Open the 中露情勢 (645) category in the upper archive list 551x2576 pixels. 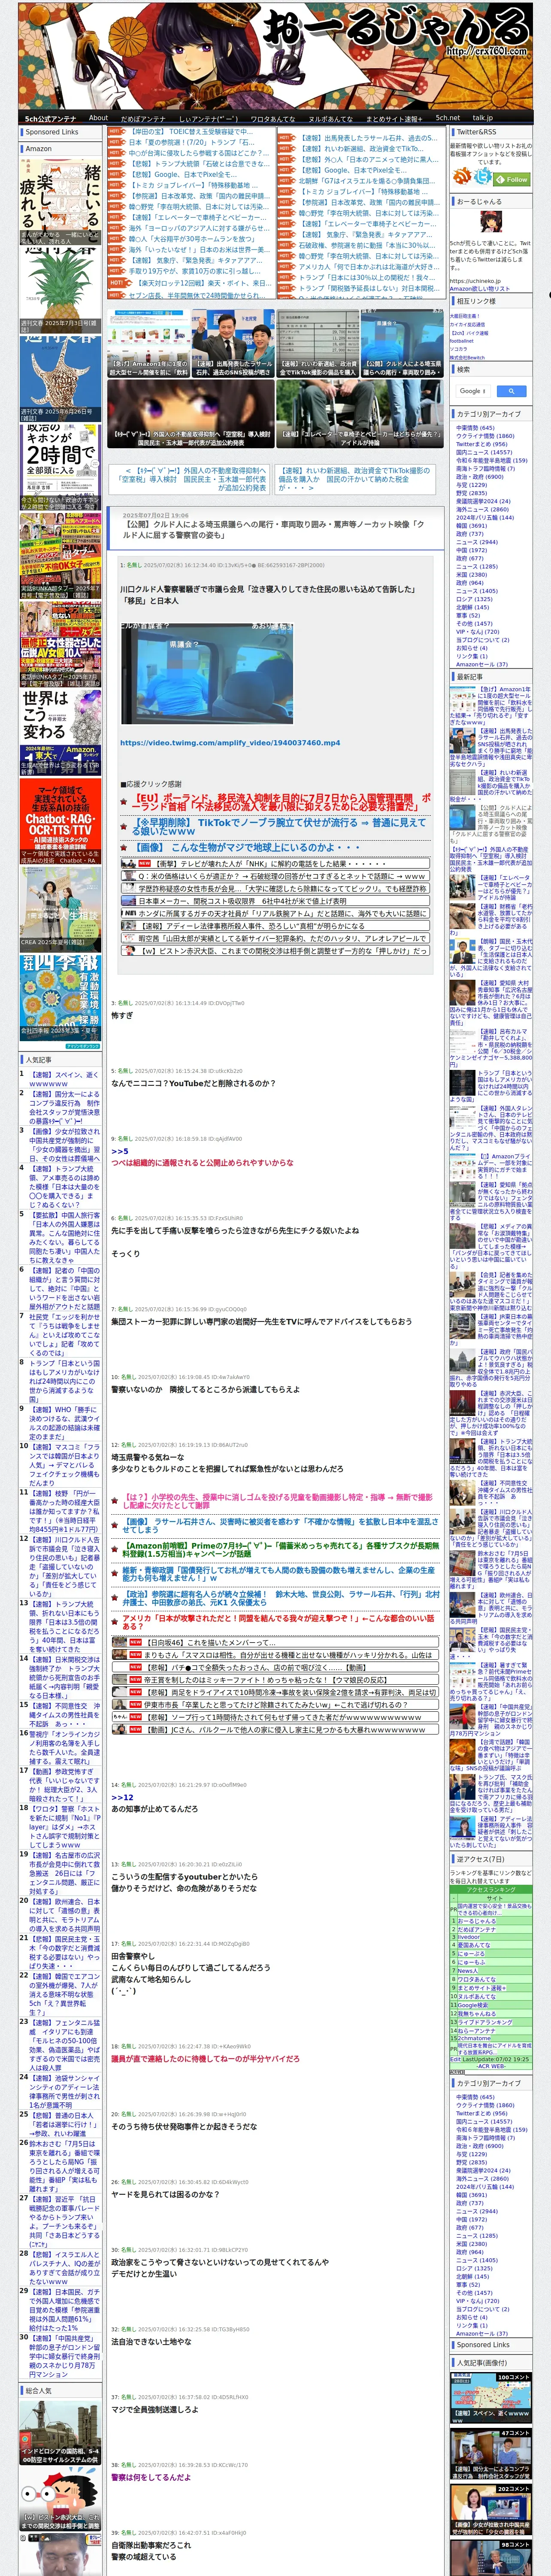[x=475, y=428]
